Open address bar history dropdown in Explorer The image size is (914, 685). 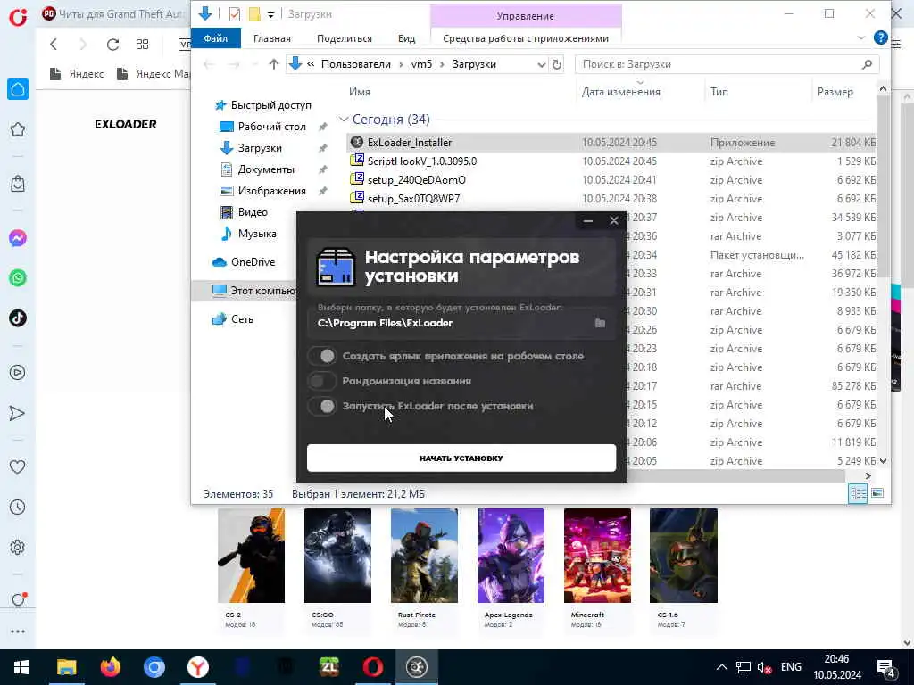(x=542, y=64)
